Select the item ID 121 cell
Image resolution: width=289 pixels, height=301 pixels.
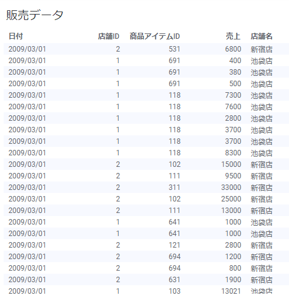point(174,245)
